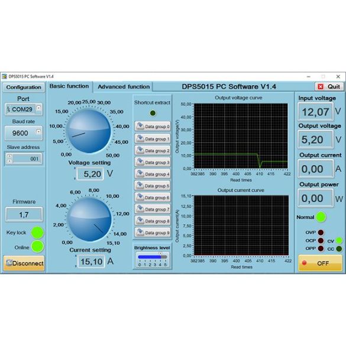Screen dimensions: 346x346
Task: Load Data group 0 shortcut icon
Action: click(x=140, y=126)
